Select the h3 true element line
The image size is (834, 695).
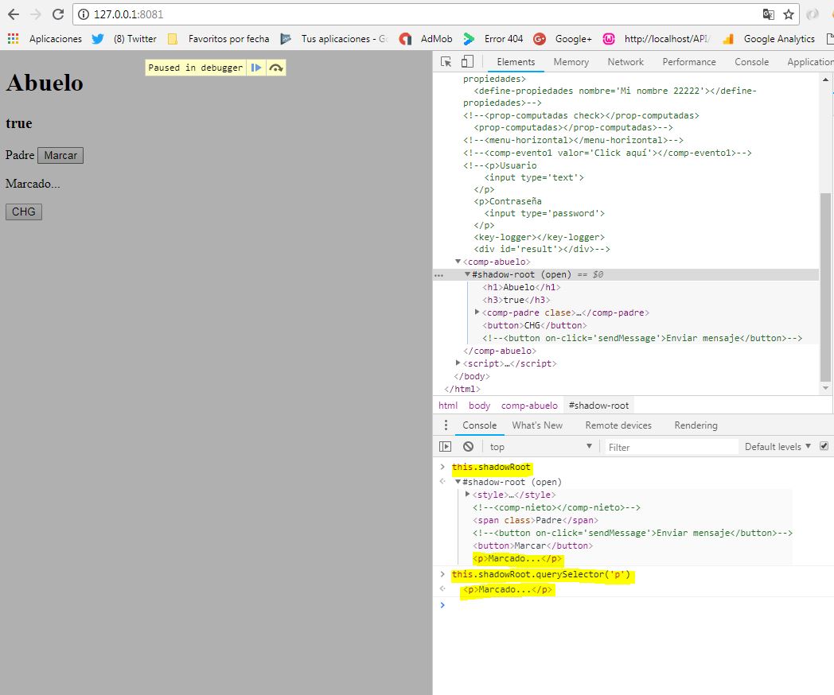(516, 300)
